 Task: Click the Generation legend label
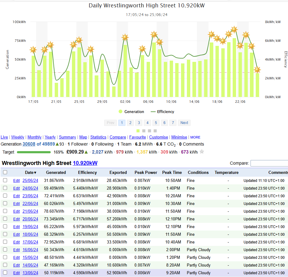click(x=134, y=112)
